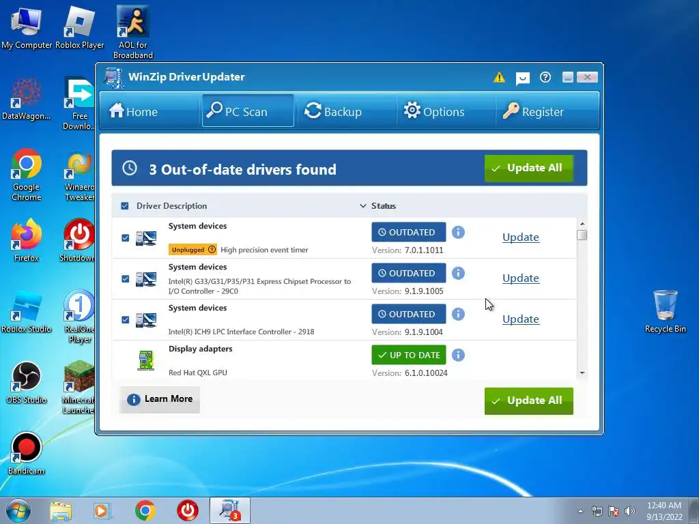
Task: Click the bottom Update All button
Action: pyautogui.click(x=529, y=401)
